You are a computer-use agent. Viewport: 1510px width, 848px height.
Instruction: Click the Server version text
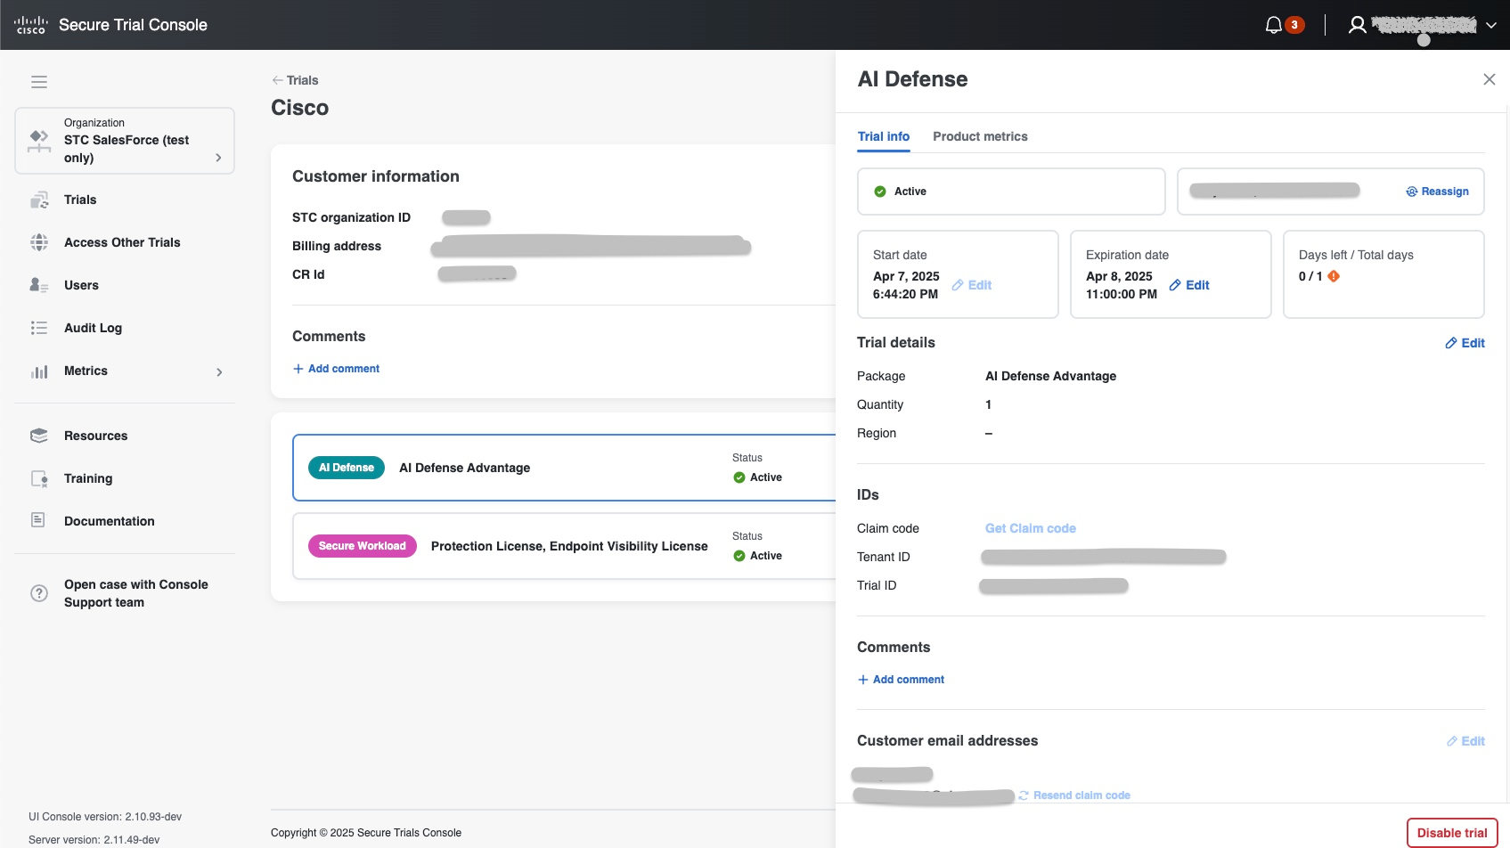tap(94, 840)
